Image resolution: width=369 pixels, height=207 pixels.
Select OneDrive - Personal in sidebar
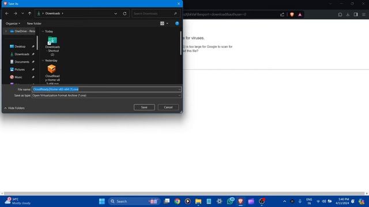tap(22, 31)
